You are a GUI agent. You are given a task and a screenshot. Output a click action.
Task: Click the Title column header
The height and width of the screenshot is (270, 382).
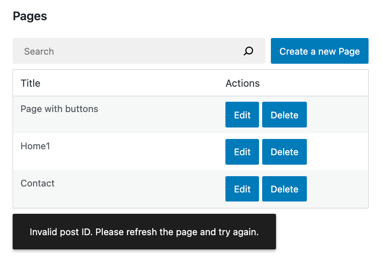pyautogui.click(x=30, y=84)
